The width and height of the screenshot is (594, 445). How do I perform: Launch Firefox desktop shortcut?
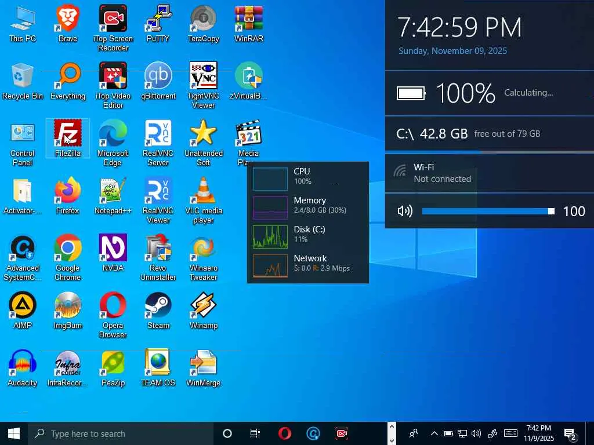tap(67, 196)
